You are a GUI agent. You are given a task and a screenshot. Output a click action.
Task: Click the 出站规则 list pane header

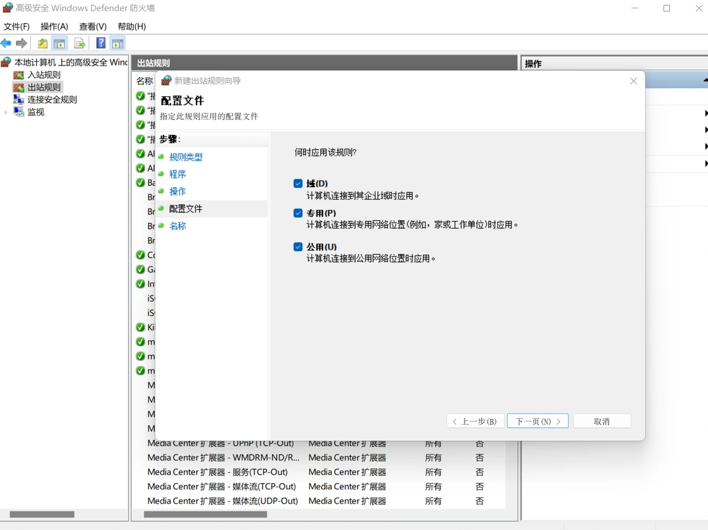pyautogui.click(x=324, y=63)
